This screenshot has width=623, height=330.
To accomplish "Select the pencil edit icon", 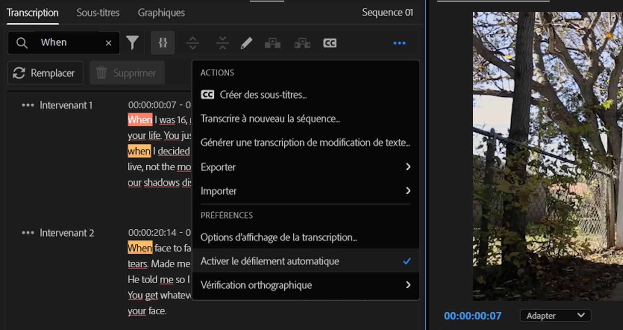I will (x=246, y=43).
